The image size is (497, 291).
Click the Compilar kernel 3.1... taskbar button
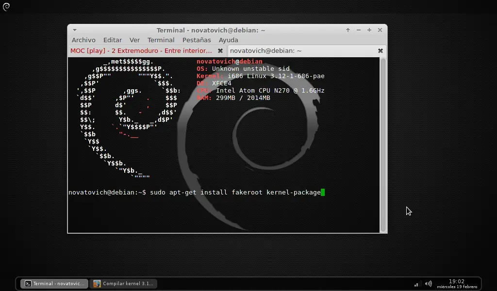pyautogui.click(x=124, y=283)
